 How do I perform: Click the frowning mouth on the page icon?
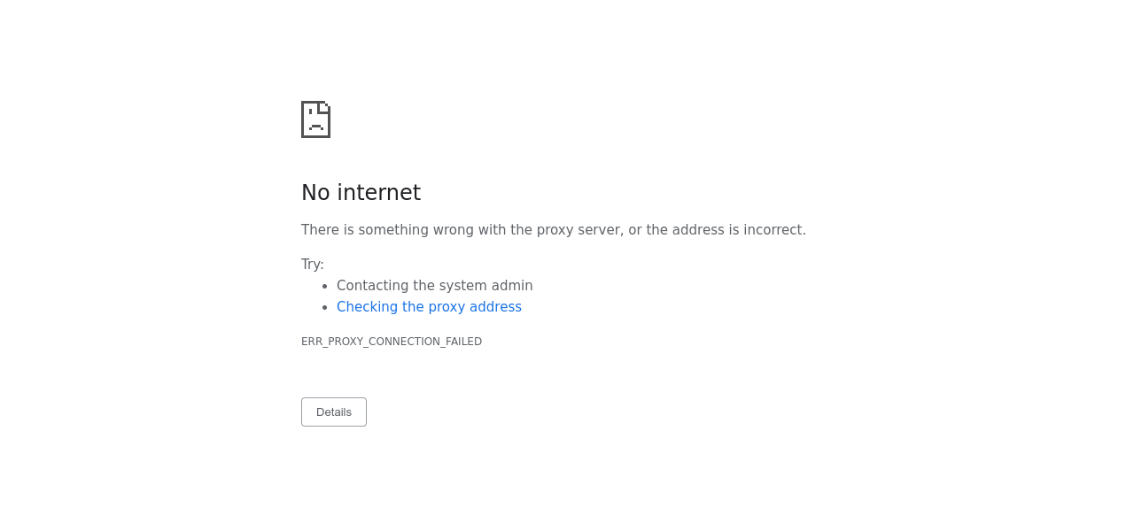tap(315, 127)
